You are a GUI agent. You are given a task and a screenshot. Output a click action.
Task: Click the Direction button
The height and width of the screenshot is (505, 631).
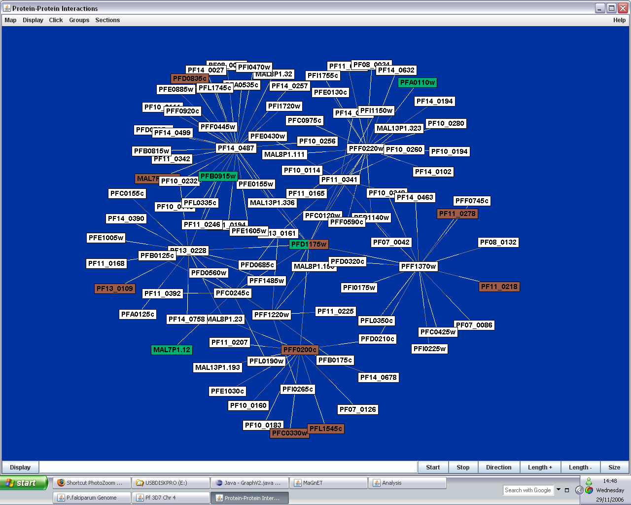tap(498, 468)
